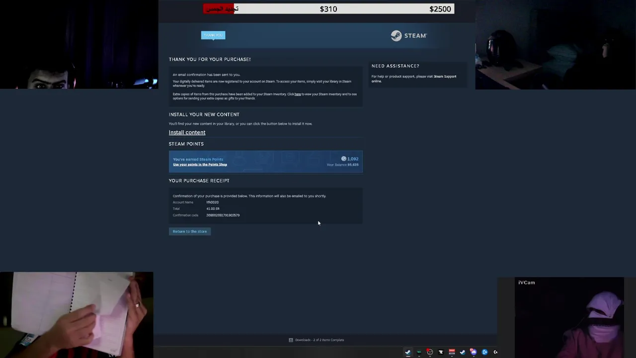
Task: Open Steam Support online link
Action: tap(413, 79)
